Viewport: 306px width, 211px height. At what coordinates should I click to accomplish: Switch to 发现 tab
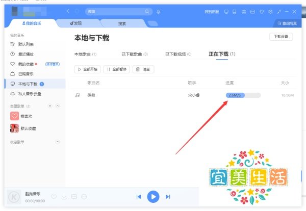[x=76, y=23]
